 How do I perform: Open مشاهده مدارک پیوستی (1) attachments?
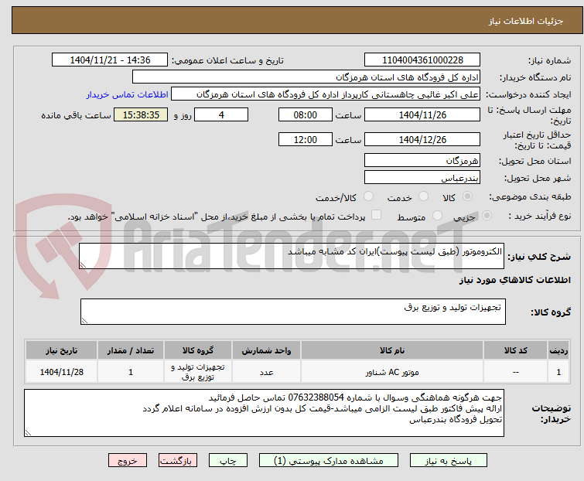point(329,461)
